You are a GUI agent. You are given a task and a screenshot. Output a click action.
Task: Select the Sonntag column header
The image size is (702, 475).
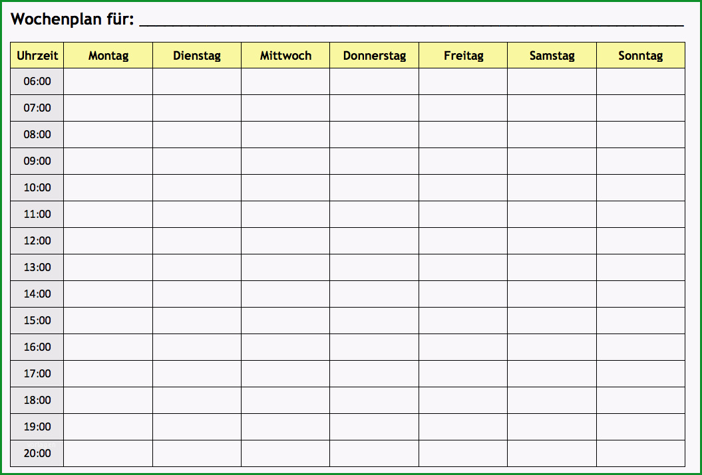point(641,55)
